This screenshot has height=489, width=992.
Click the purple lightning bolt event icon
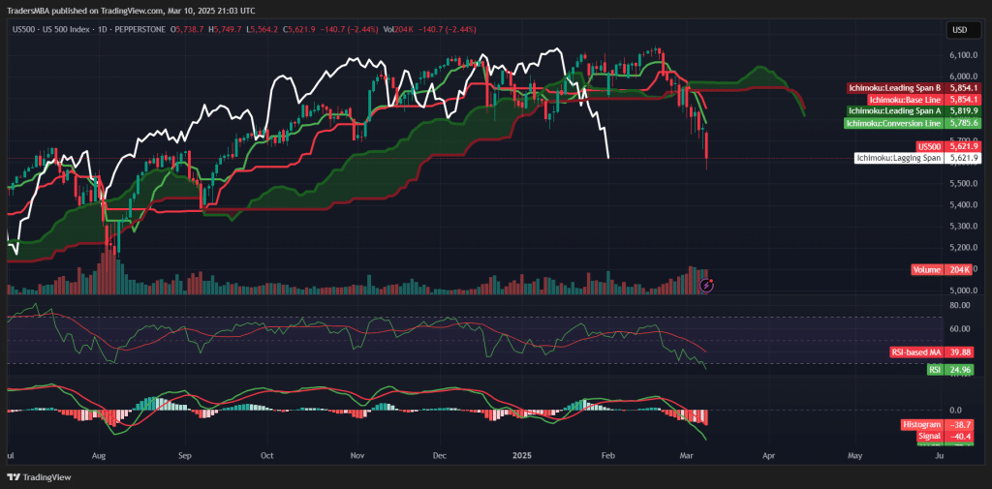(707, 285)
